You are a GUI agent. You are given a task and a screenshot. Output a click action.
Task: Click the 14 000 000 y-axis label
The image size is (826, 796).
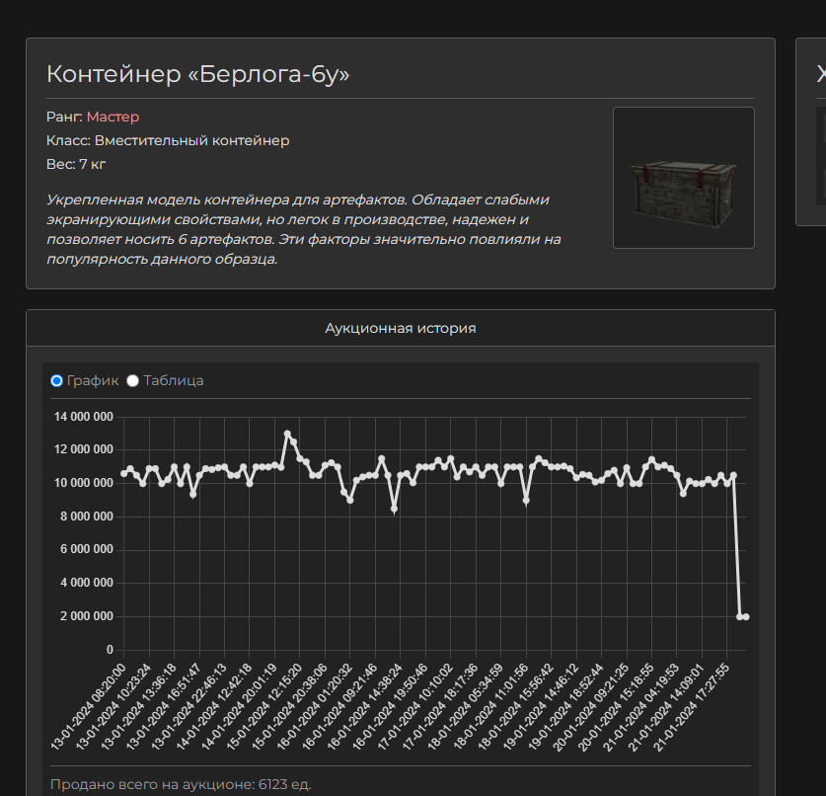(82, 417)
